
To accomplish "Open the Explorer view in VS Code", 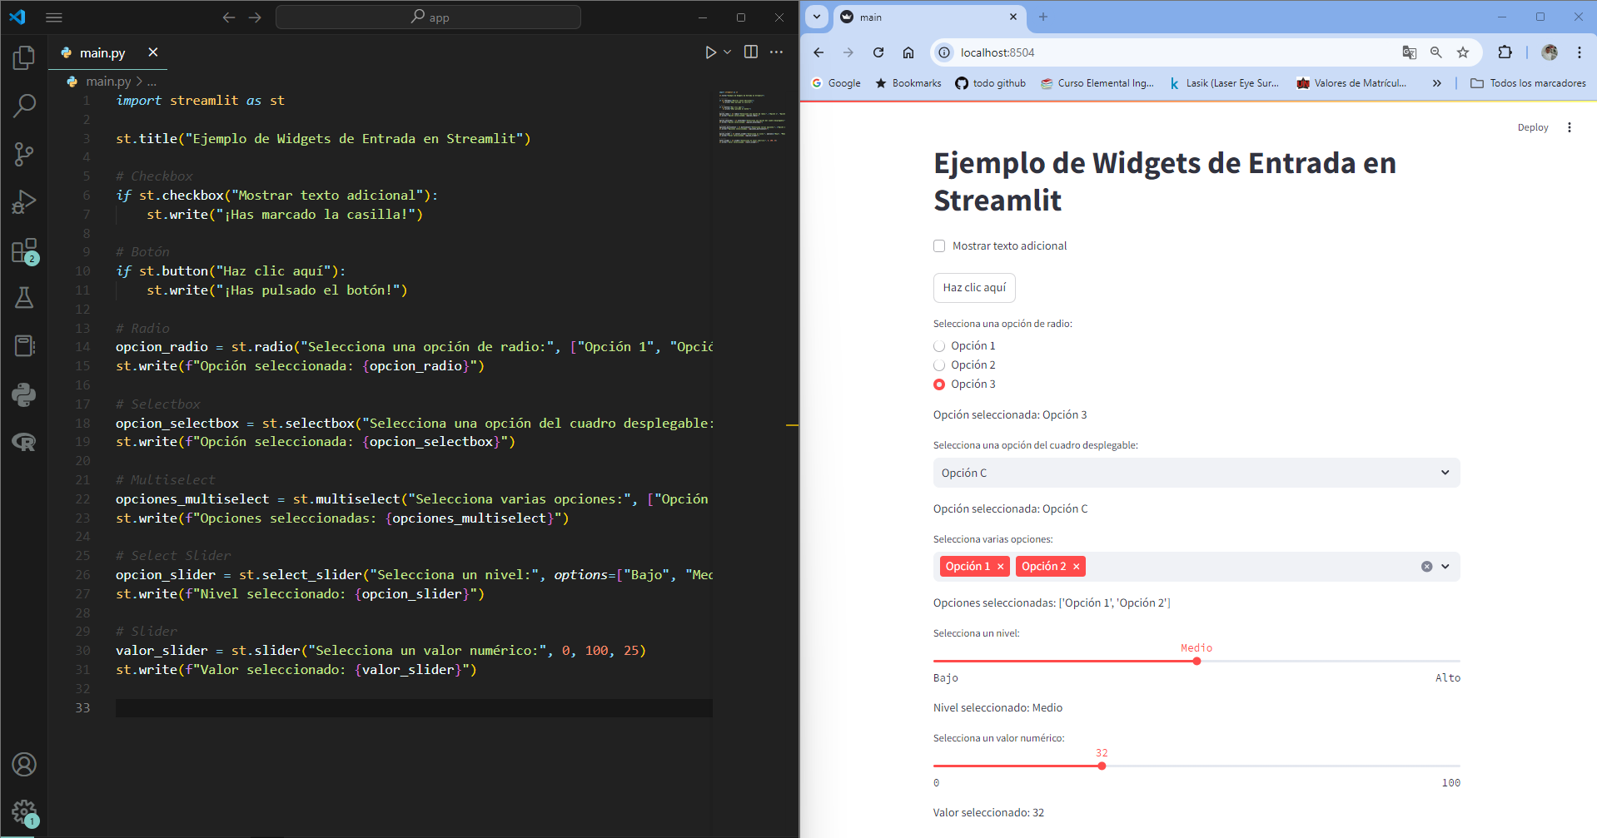I will click(x=24, y=57).
